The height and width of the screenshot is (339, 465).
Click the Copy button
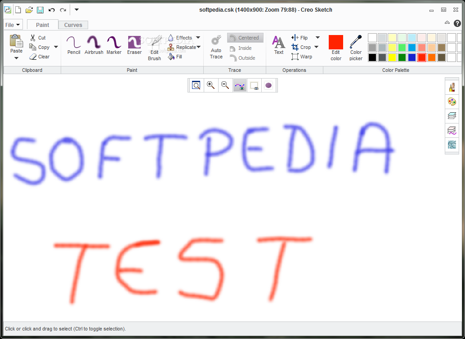point(40,47)
